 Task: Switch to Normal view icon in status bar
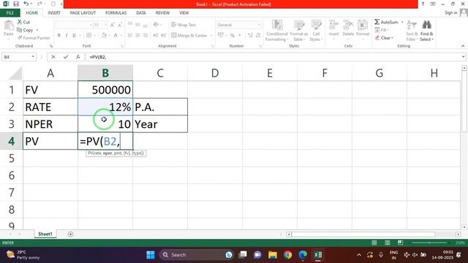point(374,243)
